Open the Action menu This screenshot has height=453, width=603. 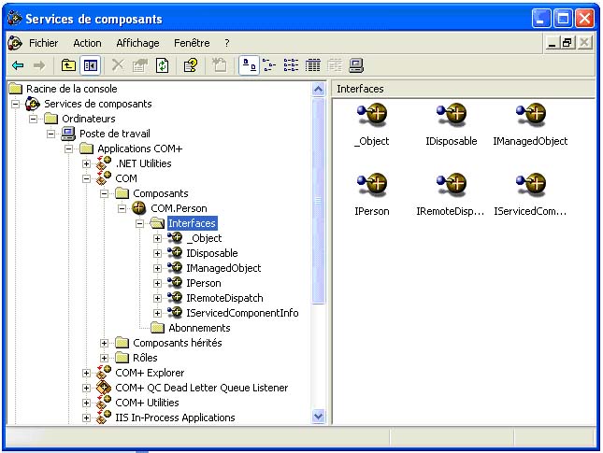87,43
